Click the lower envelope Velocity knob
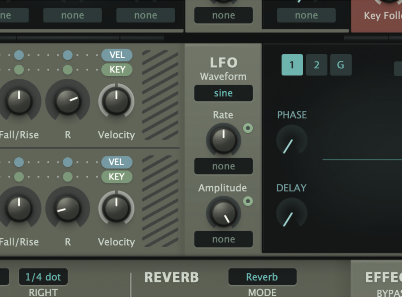 (116, 208)
